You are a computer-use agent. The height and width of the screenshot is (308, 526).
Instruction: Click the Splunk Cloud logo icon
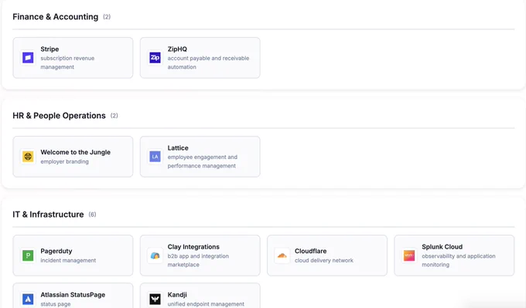(409, 256)
